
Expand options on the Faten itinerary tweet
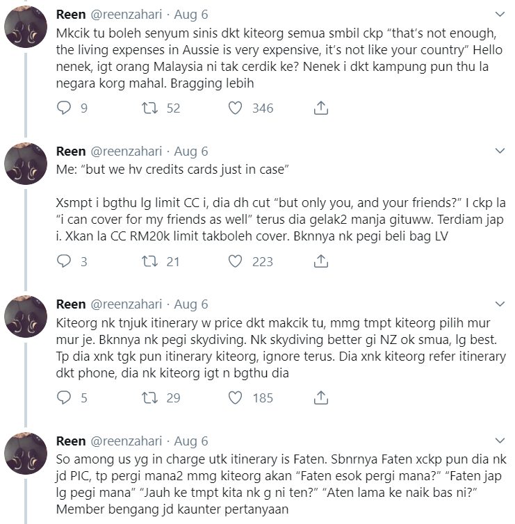pyautogui.click(x=498, y=441)
